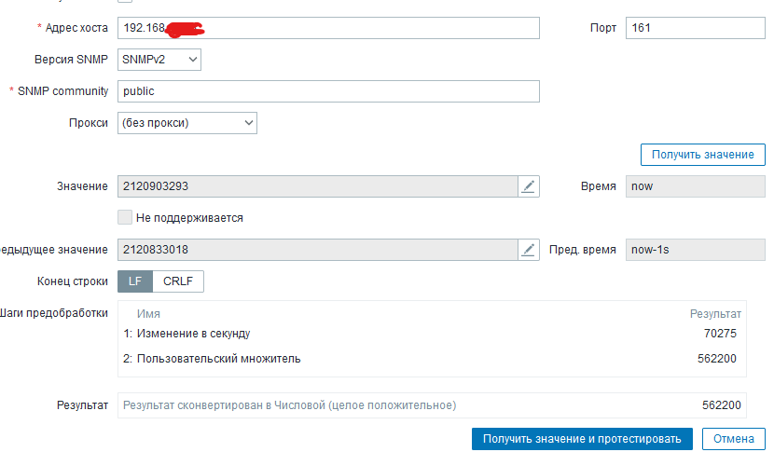This screenshot has width=774, height=452.
Task: Click the Значение value field
Action: tap(317, 186)
